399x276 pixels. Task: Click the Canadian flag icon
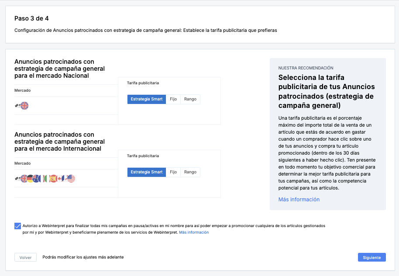point(60,179)
